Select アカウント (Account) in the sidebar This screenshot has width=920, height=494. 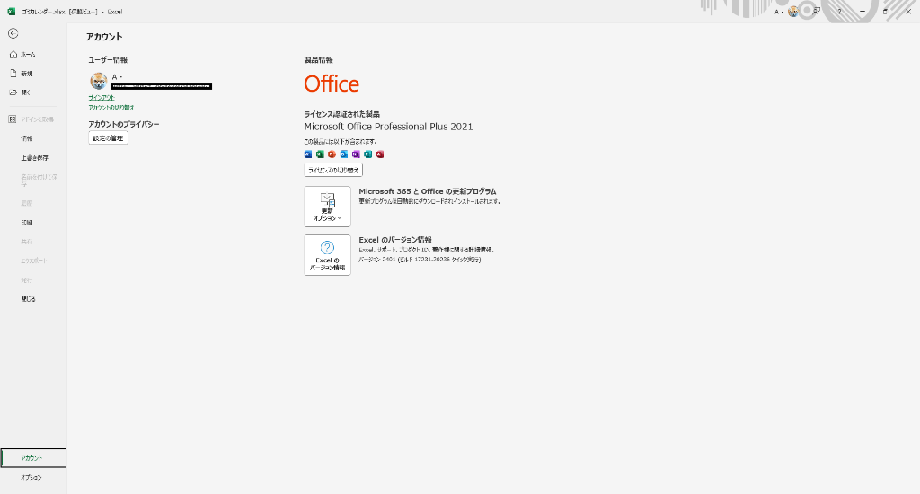tap(33, 458)
